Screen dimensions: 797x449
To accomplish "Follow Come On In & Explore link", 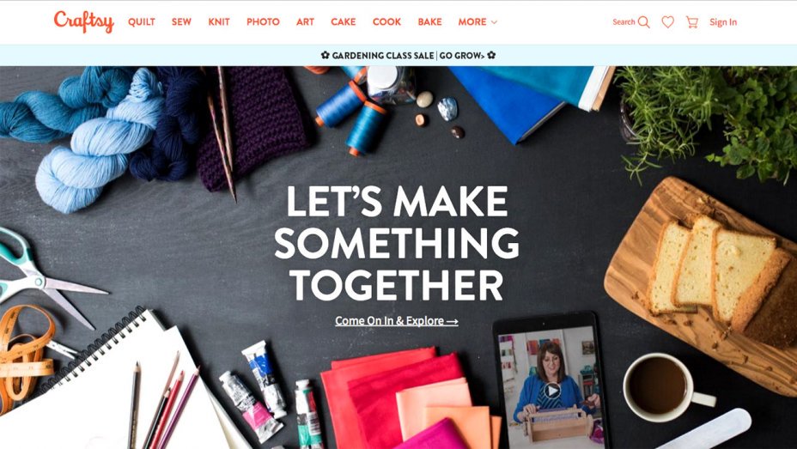I will point(397,321).
